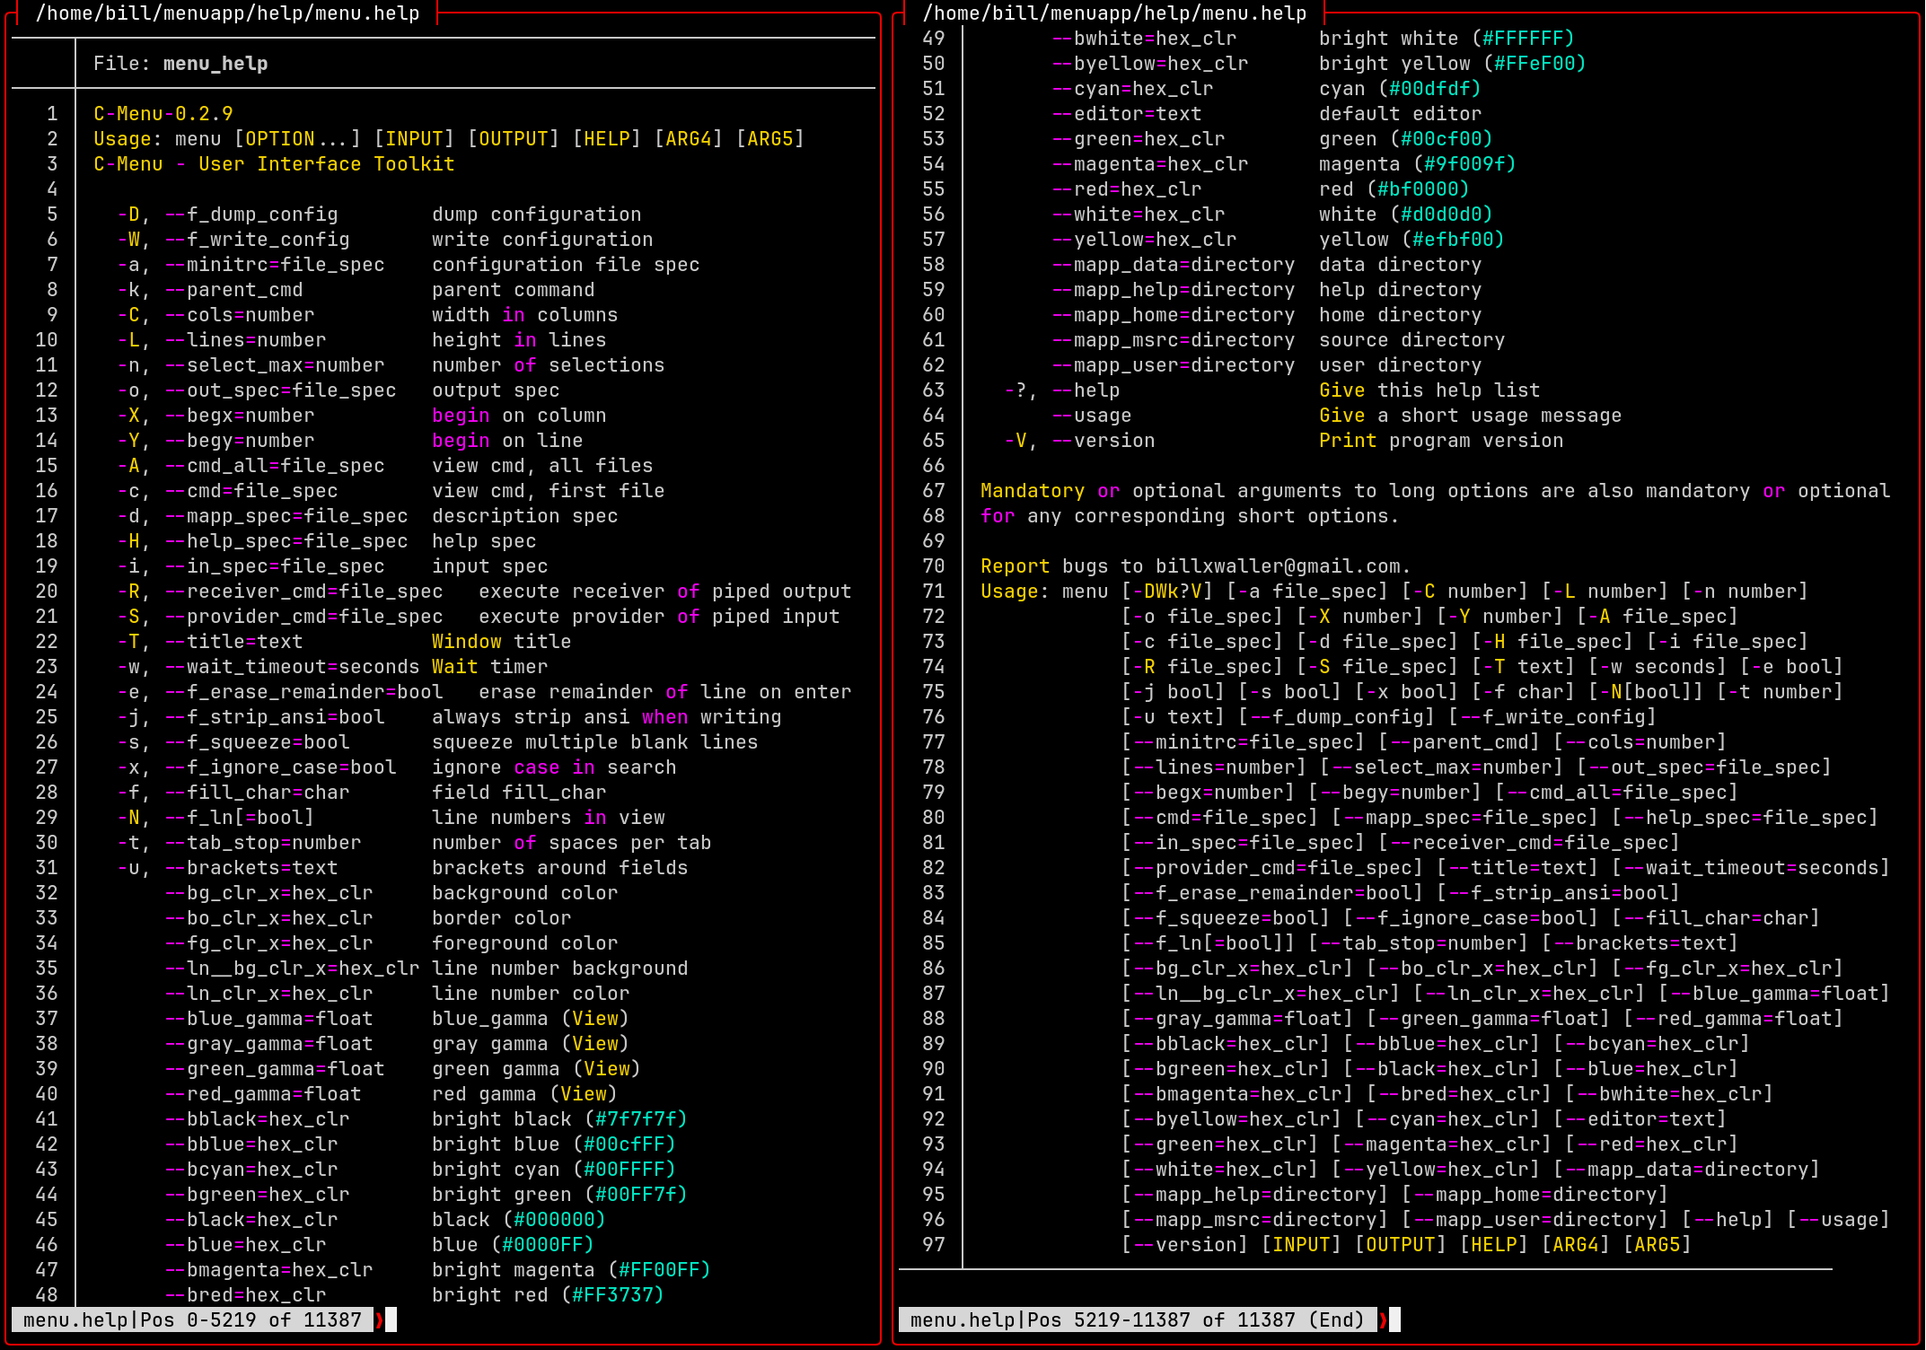Click the '#bf0000' red hex value
The image size is (1926, 1350).
(1418, 189)
